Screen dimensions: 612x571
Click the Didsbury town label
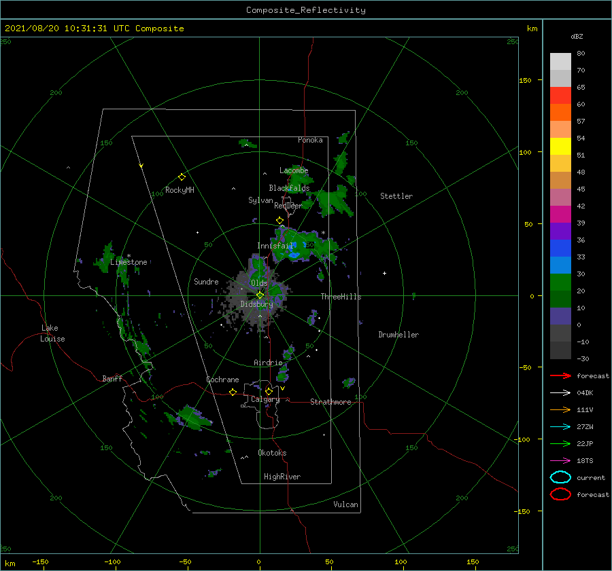pos(256,304)
